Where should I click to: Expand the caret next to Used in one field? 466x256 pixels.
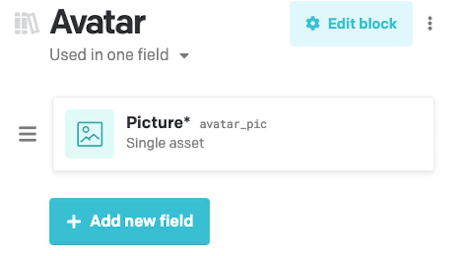click(184, 56)
